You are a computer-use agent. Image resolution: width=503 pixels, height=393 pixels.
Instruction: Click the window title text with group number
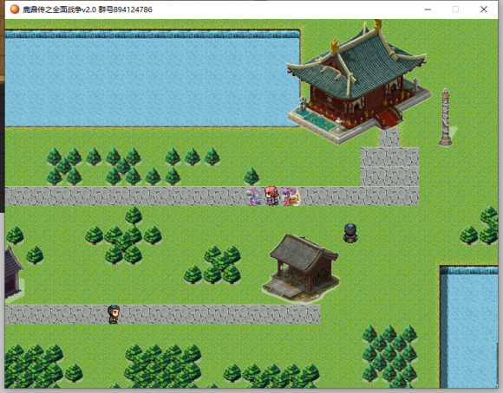[x=88, y=10]
